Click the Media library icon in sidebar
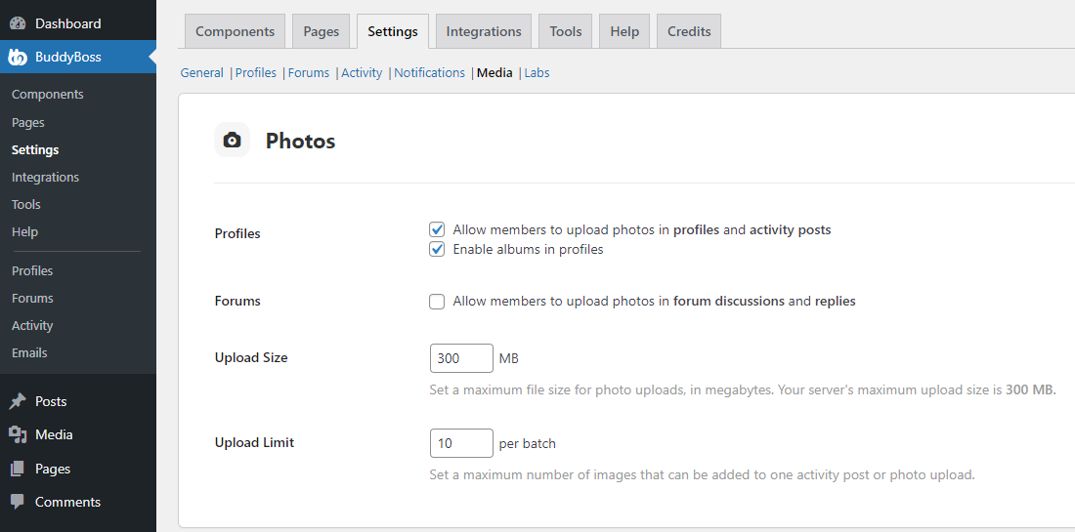The height and width of the screenshot is (532, 1075). click(18, 434)
